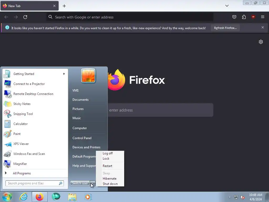Open a new tab with plus button
Screen dimensions: 269x202
pos(64,6)
